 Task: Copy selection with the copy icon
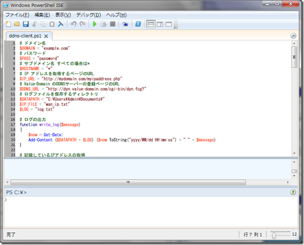pos(43,24)
